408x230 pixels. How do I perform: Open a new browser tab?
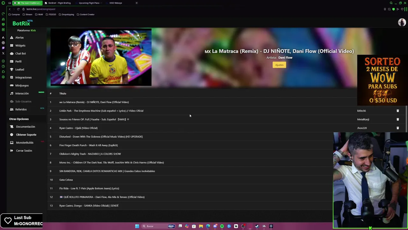pyautogui.click(x=136, y=3)
